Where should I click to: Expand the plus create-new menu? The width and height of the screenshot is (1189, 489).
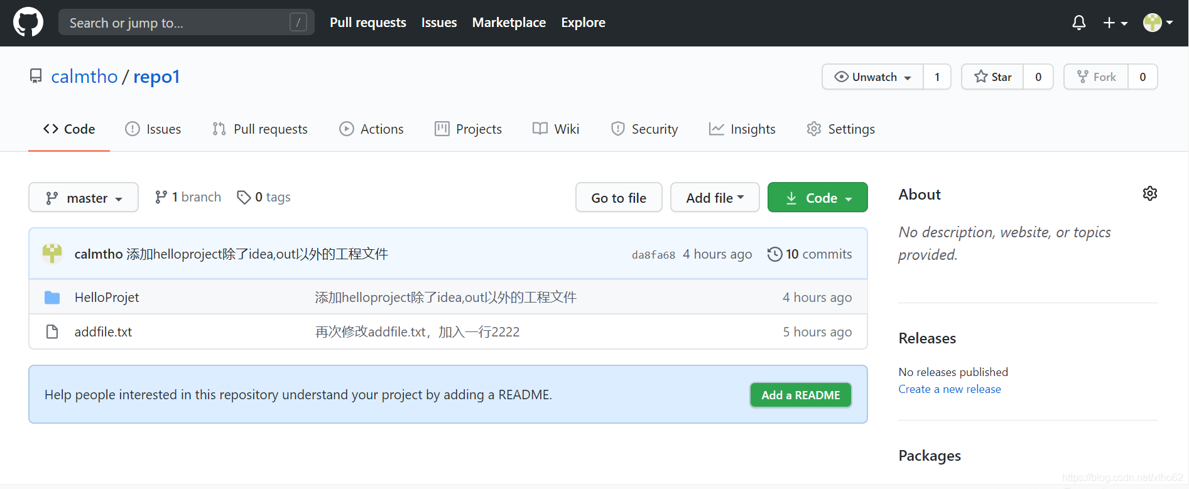pyautogui.click(x=1116, y=23)
